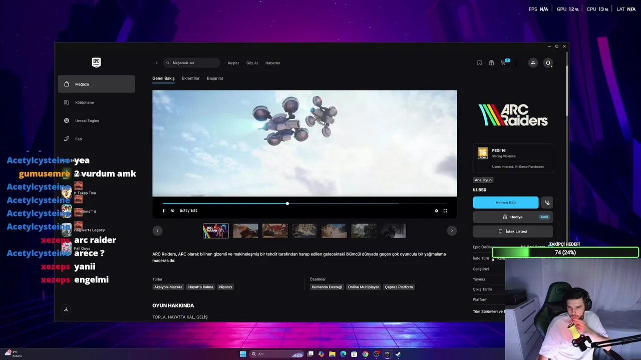Open the Windows Start menu

[x=243, y=354]
